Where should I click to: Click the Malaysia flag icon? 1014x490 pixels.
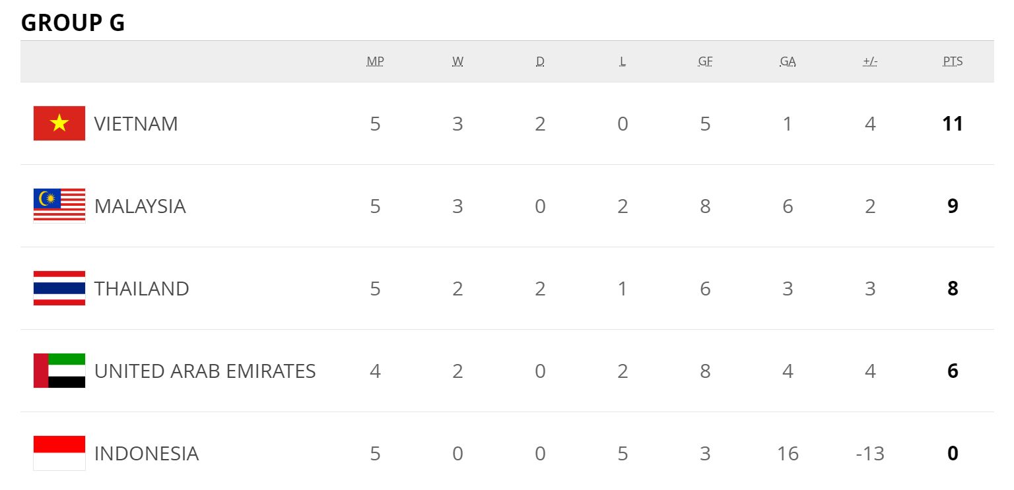tap(59, 206)
